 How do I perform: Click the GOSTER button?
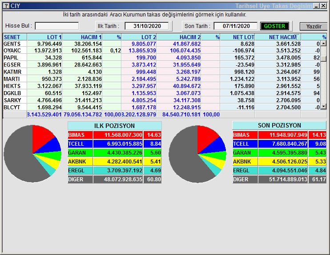pos(274,26)
